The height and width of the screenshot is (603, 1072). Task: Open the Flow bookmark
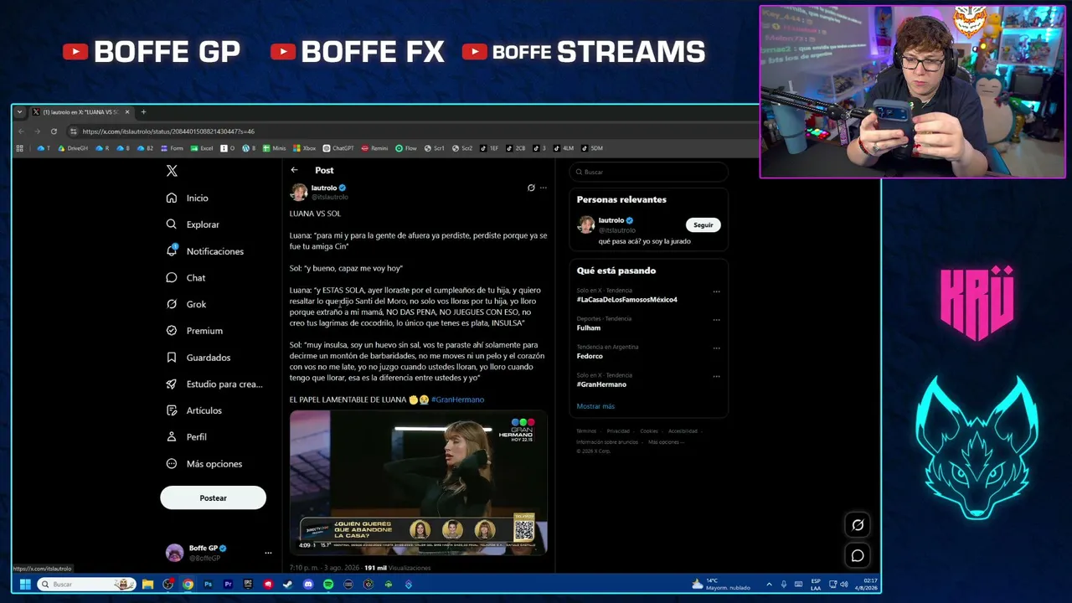[406, 148]
